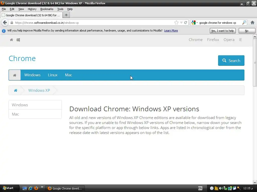Open the Edit menu

tap(12, 9)
